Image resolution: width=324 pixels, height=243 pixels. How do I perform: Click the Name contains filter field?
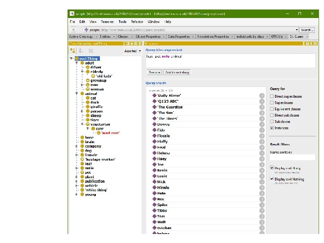tap(292, 157)
